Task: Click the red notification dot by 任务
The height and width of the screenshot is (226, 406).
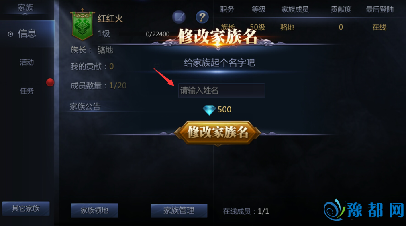Action: (50, 82)
